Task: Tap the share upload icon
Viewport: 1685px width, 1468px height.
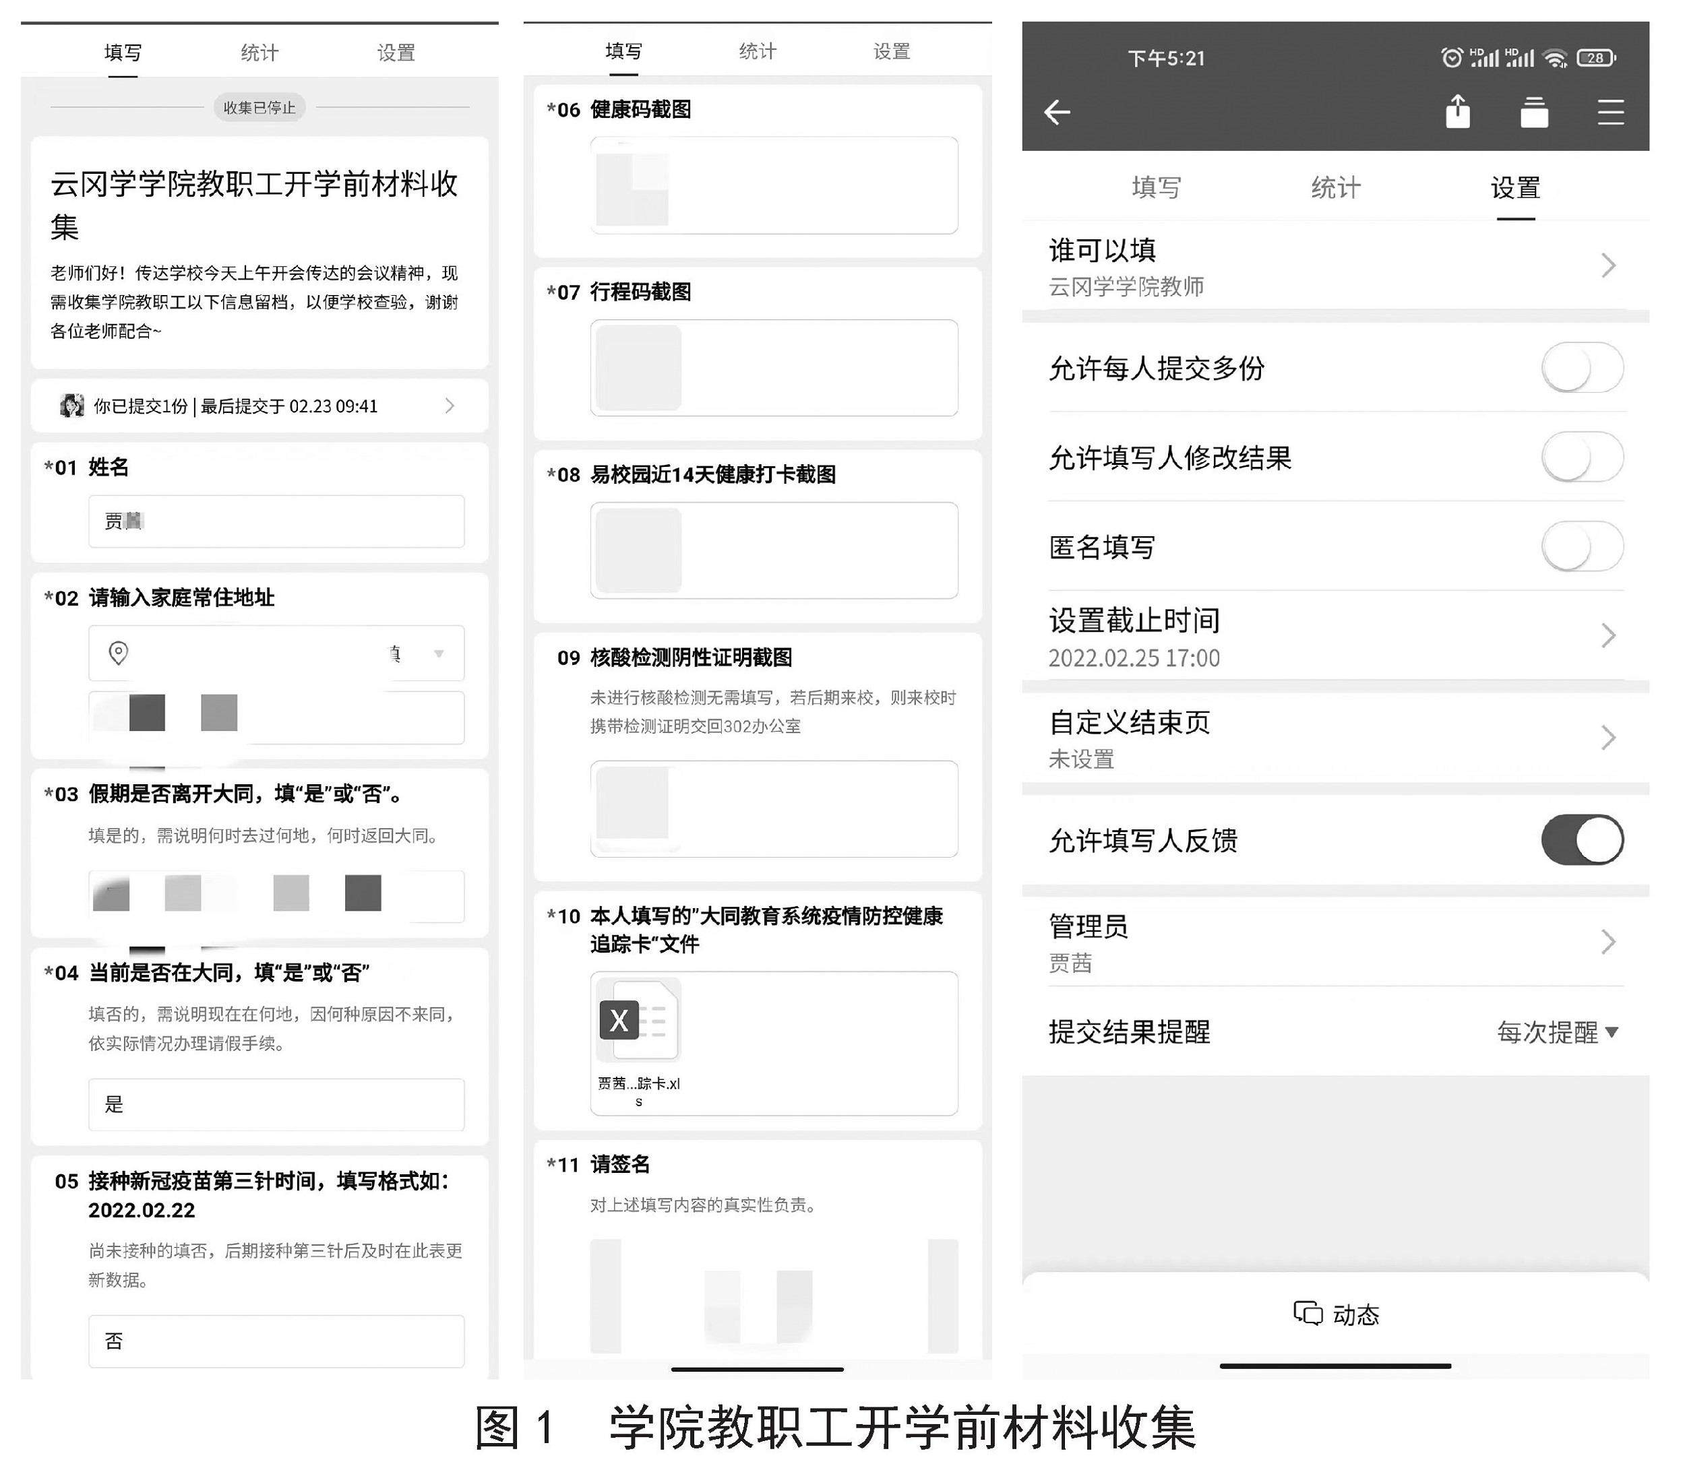Action: 1458,113
